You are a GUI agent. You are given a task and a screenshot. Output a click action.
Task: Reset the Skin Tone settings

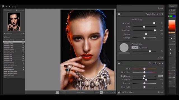161,92
